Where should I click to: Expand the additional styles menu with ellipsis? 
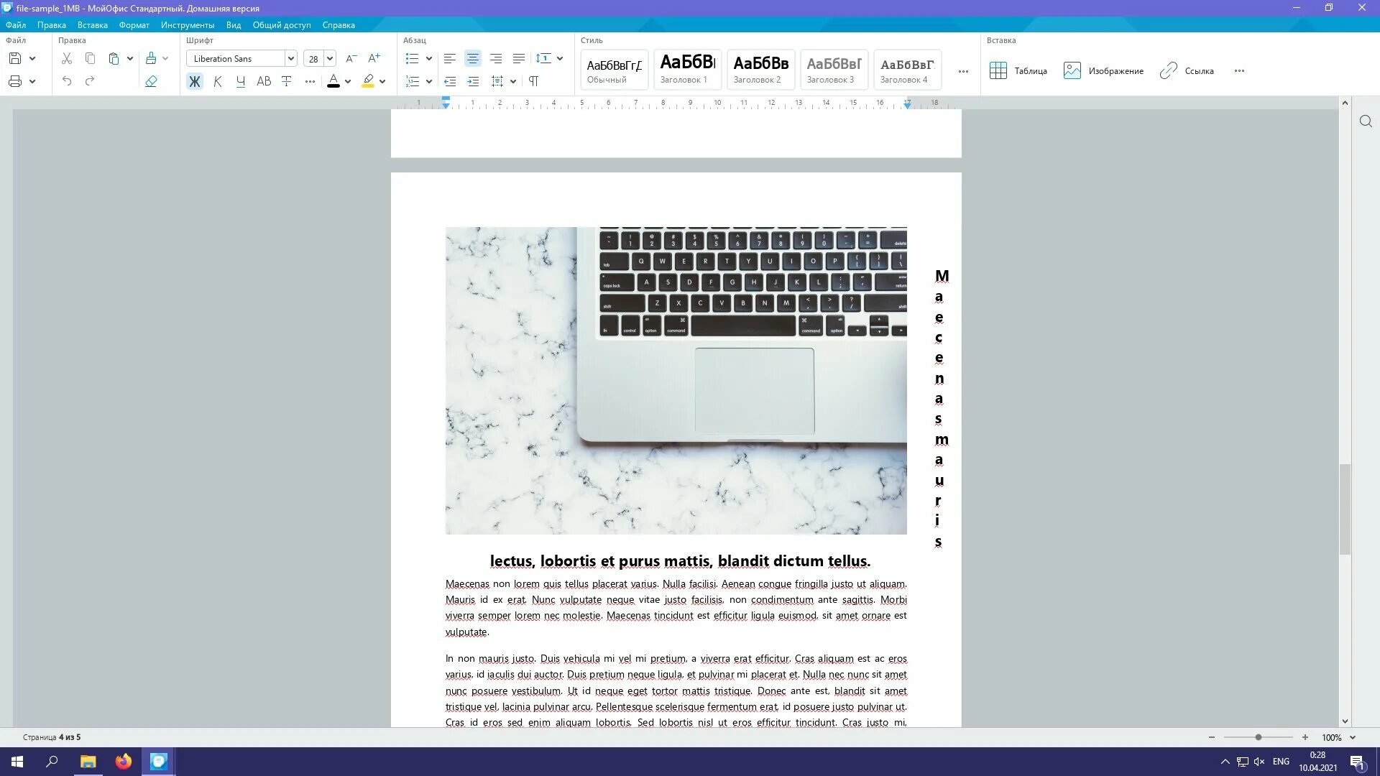(x=964, y=71)
